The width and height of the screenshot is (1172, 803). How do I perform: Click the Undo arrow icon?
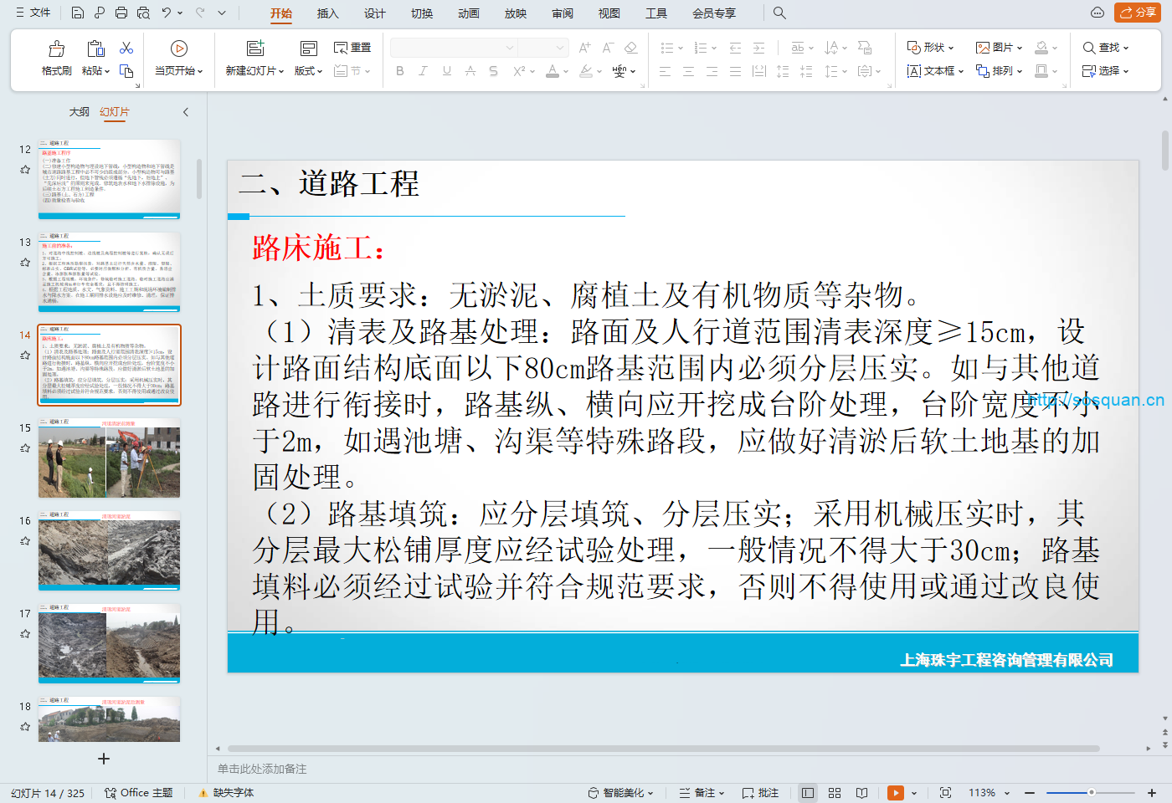coord(167,13)
